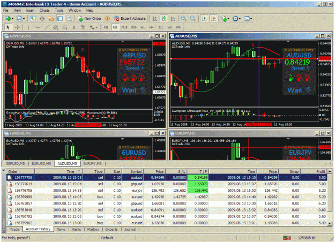Toggle Chart Shift button
The height and width of the screenshot is (242, 335).
click(x=213, y=19)
